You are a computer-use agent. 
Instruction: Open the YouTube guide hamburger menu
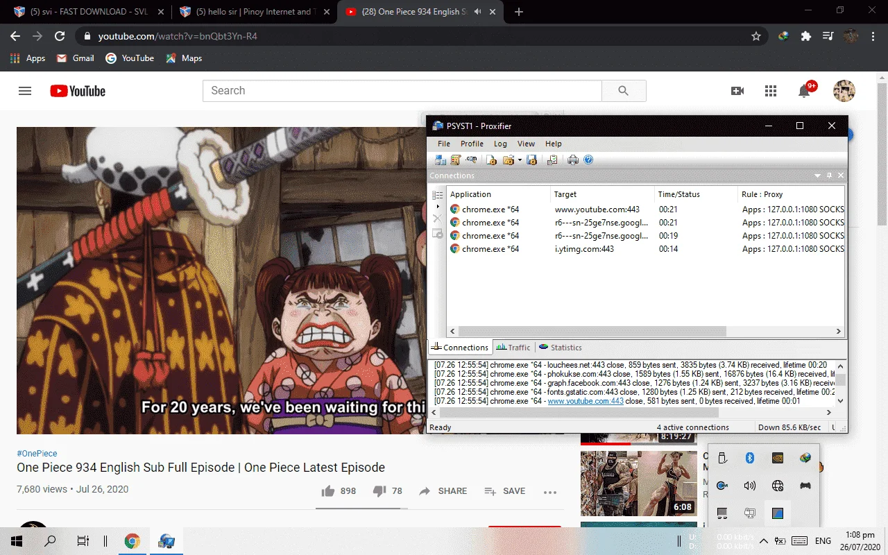[25, 91]
